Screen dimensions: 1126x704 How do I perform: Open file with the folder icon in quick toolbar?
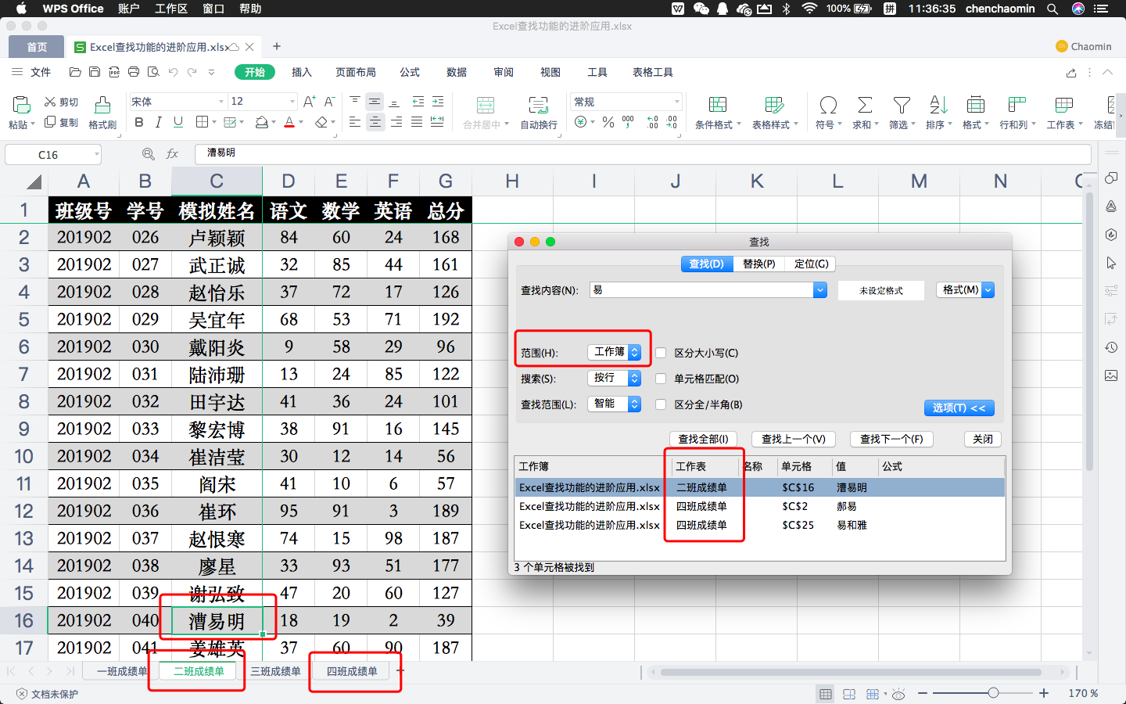(75, 72)
